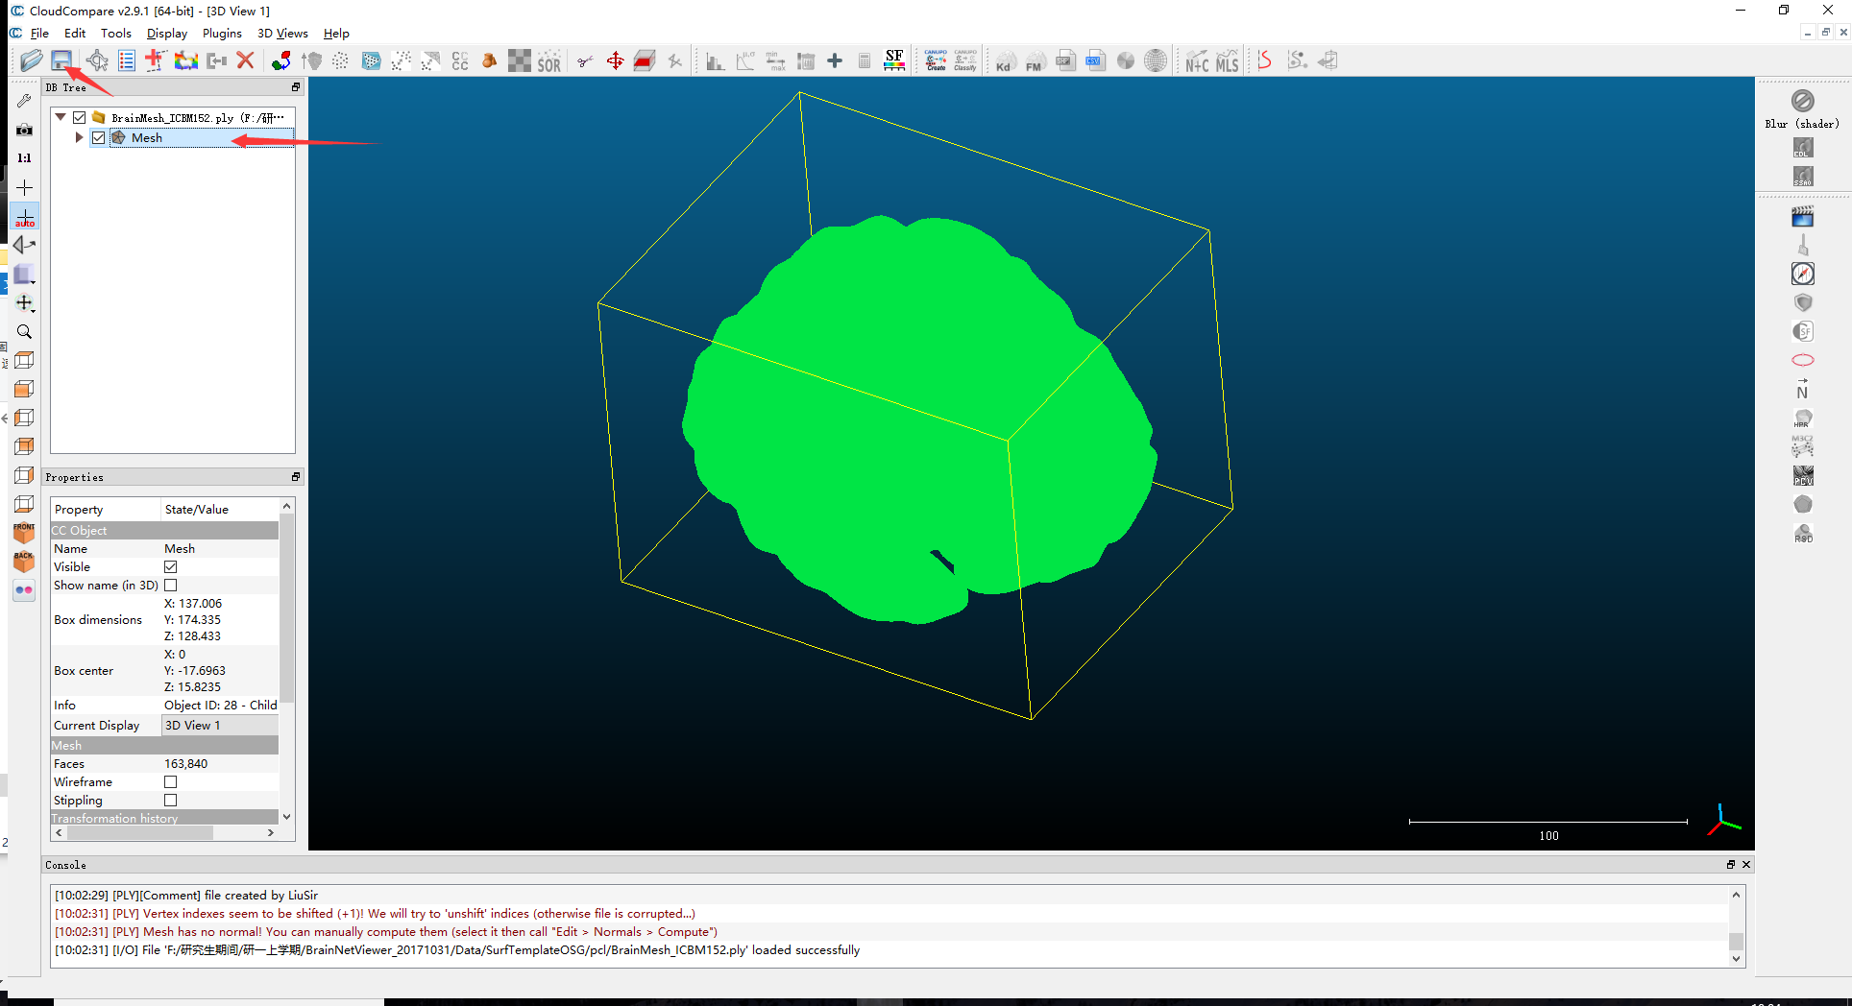This screenshot has height=1006, width=1852.
Task: Click the Sample points on mesh icon
Action: [x=371, y=60]
